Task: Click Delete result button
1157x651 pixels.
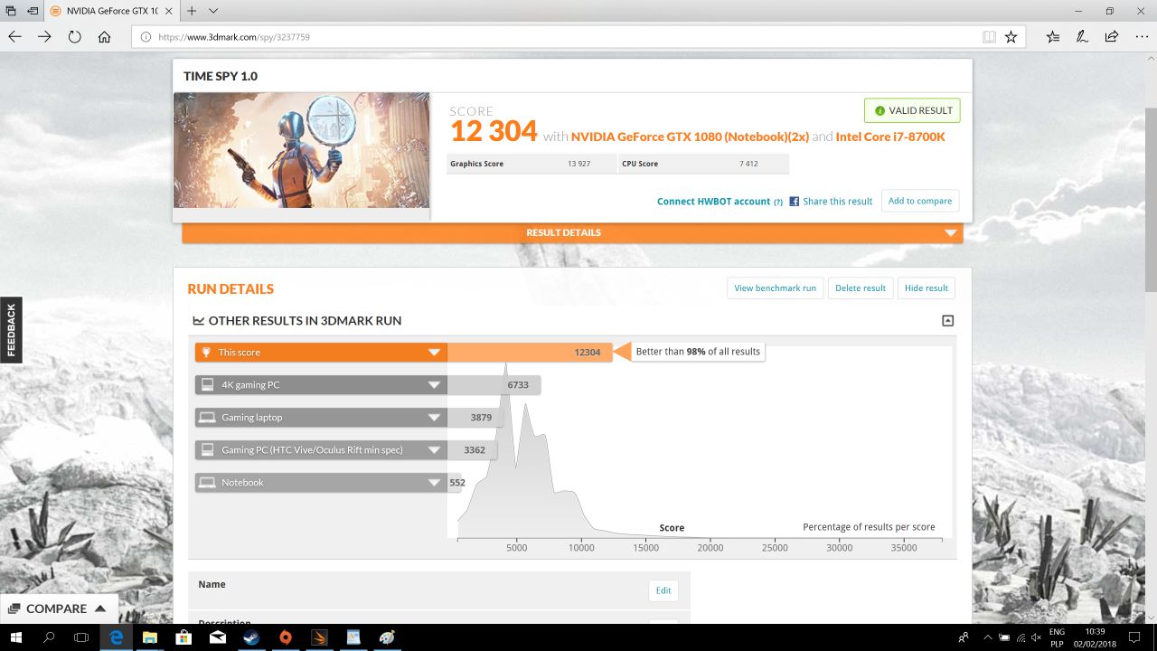Action: click(x=861, y=288)
